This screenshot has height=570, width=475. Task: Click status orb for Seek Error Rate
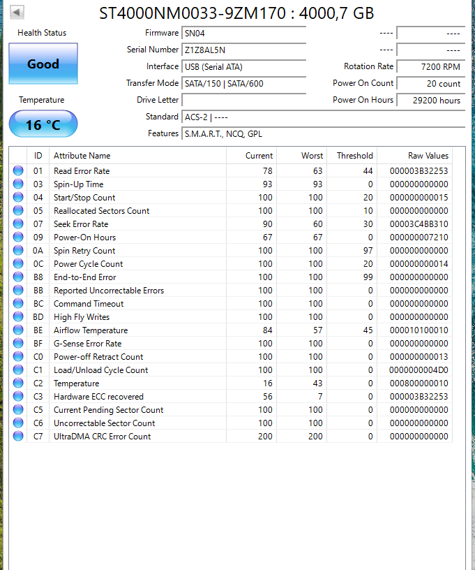18,224
